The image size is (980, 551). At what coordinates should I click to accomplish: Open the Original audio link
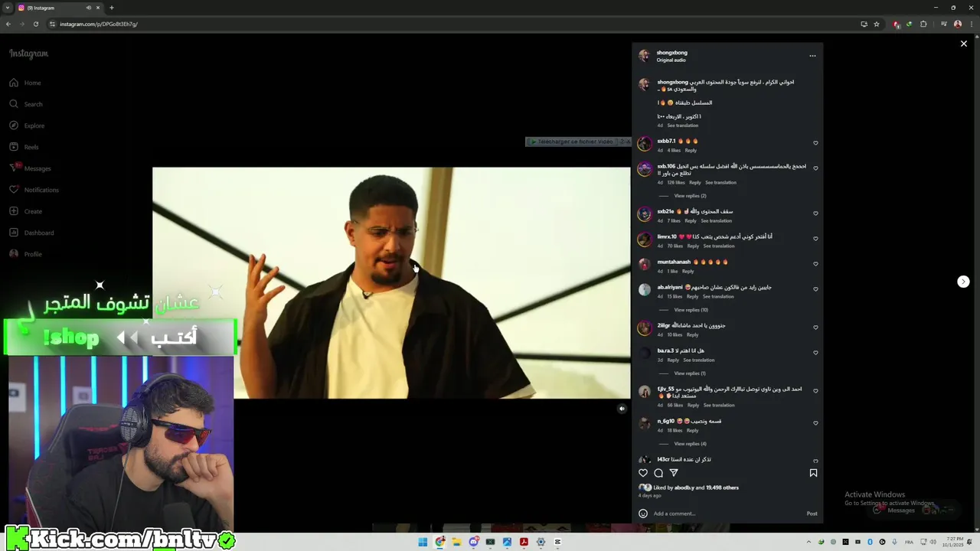tap(671, 60)
